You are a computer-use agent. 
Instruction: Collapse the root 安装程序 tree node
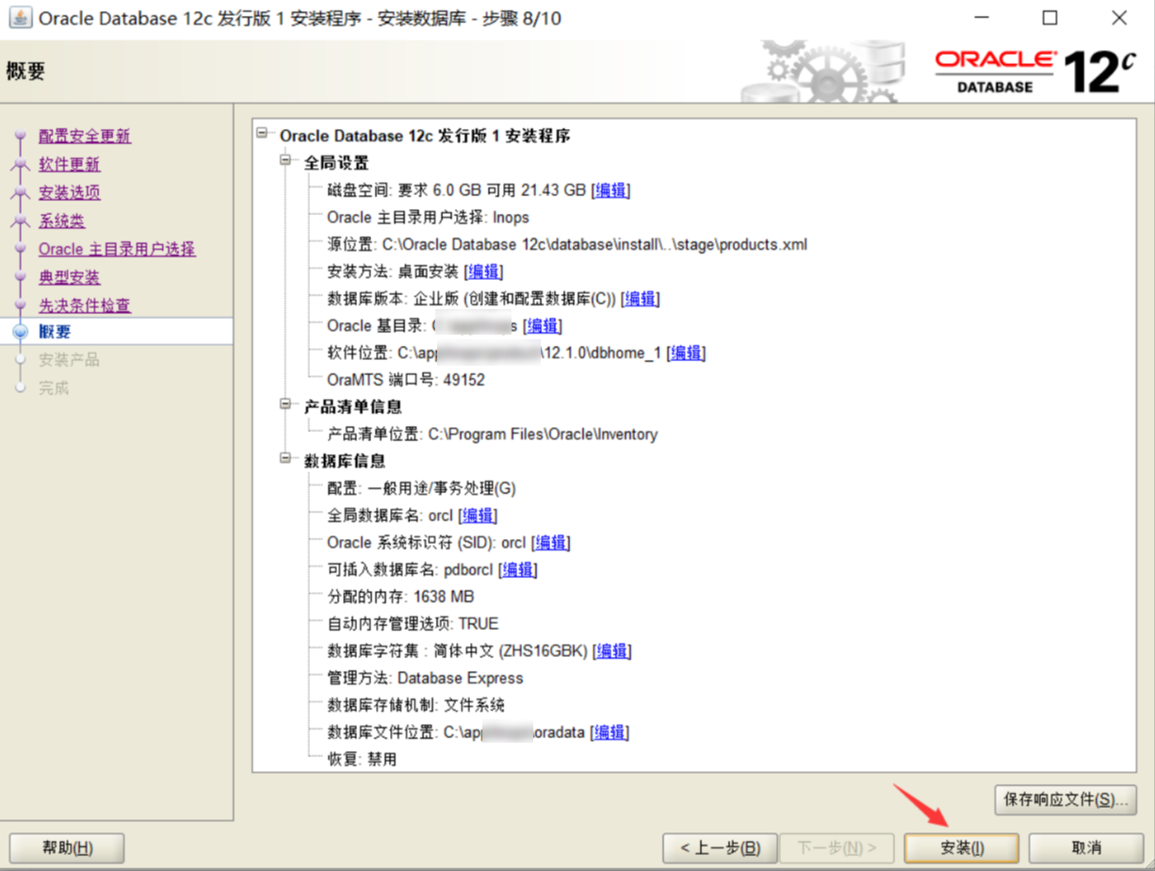tap(262, 135)
